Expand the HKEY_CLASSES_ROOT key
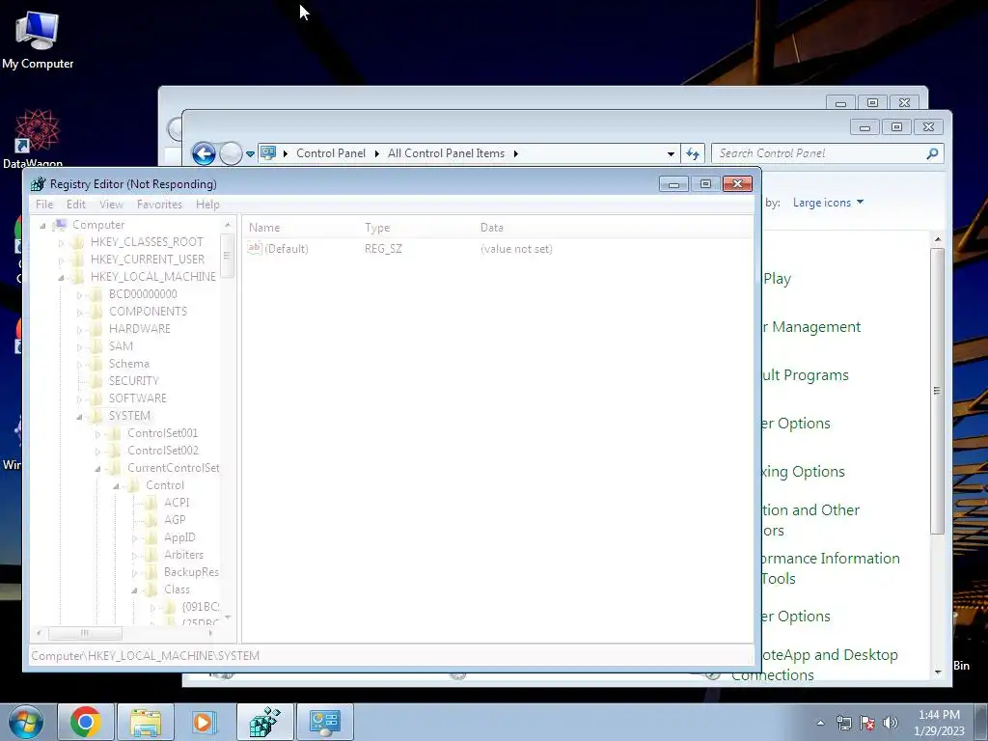 pos(61,242)
